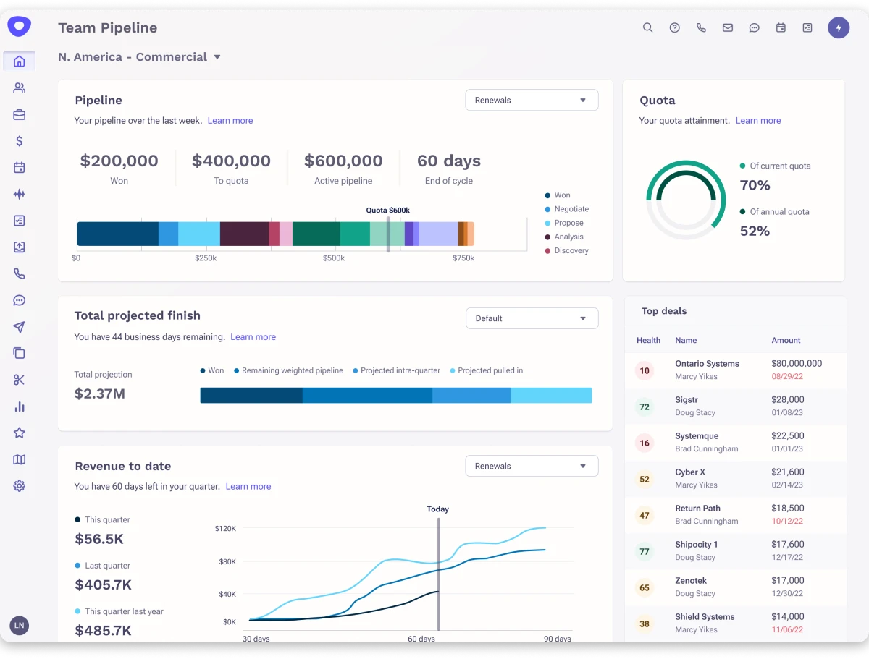Image resolution: width=869 pixels, height=659 pixels.
Task: Open the Revenue to date Renewals dropdown
Action: coord(532,466)
